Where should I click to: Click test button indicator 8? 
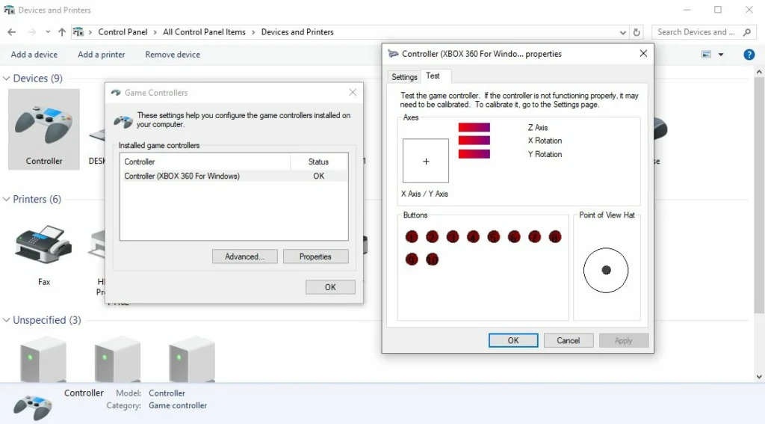coord(555,237)
